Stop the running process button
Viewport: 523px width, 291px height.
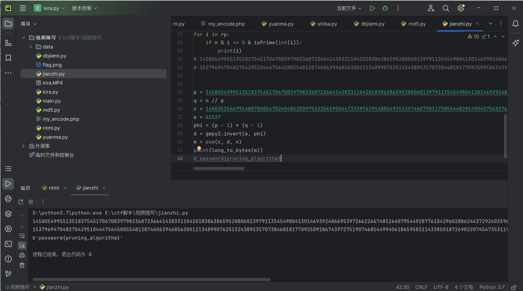click(31, 202)
